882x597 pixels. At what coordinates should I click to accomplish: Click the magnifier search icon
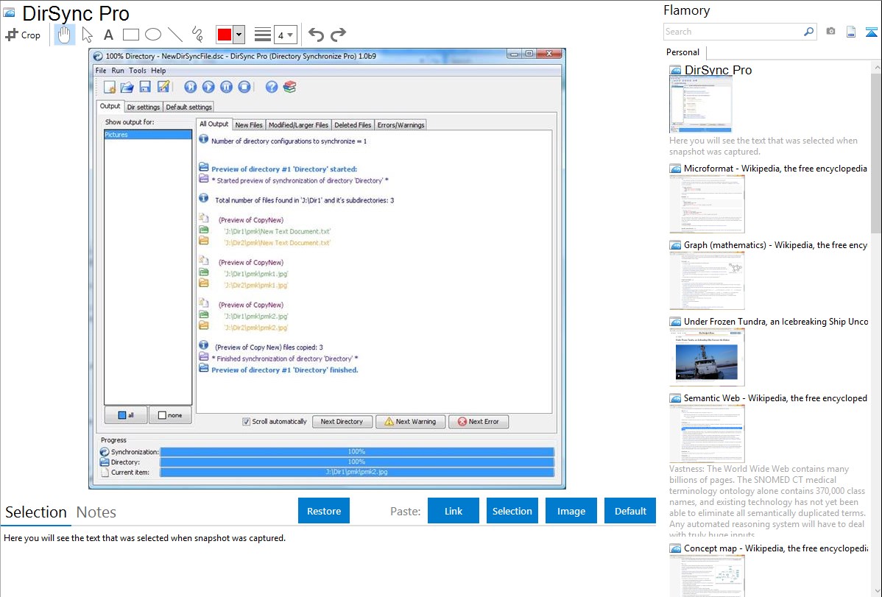808,32
